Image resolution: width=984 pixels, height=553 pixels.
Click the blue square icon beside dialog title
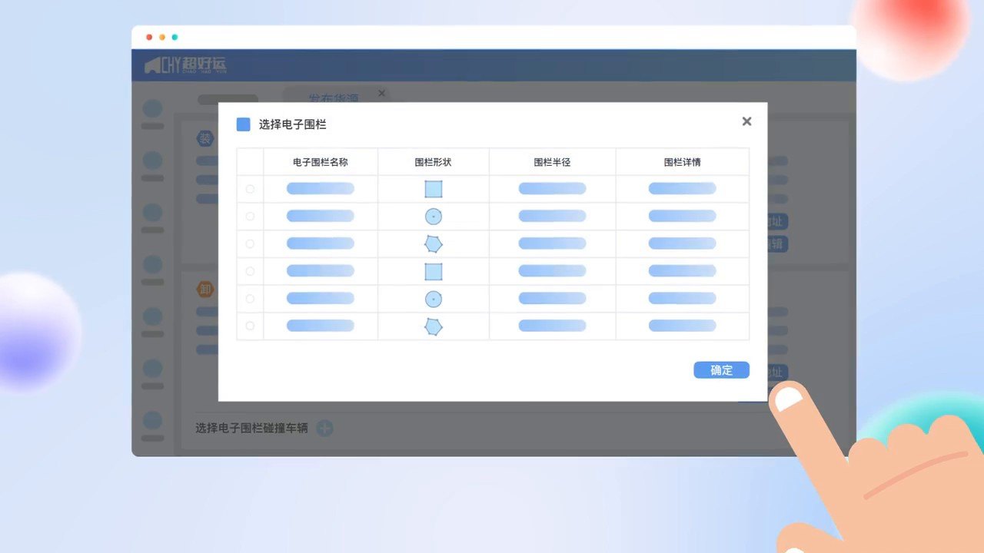244,124
